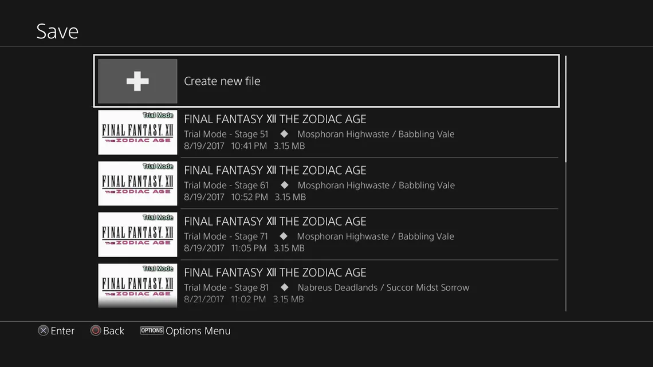Click the Back label
The width and height of the screenshot is (653, 367).
(x=113, y=331)
